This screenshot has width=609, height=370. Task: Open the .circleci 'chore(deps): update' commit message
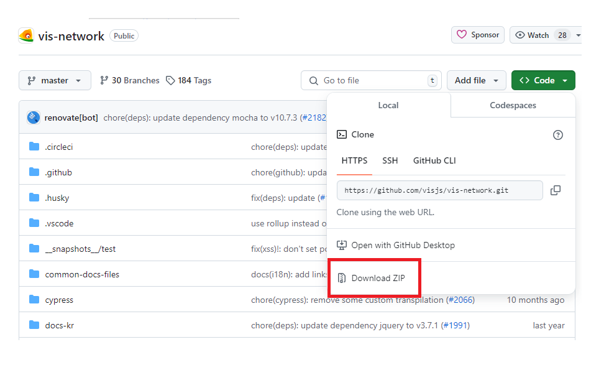[x=288, y=147]
